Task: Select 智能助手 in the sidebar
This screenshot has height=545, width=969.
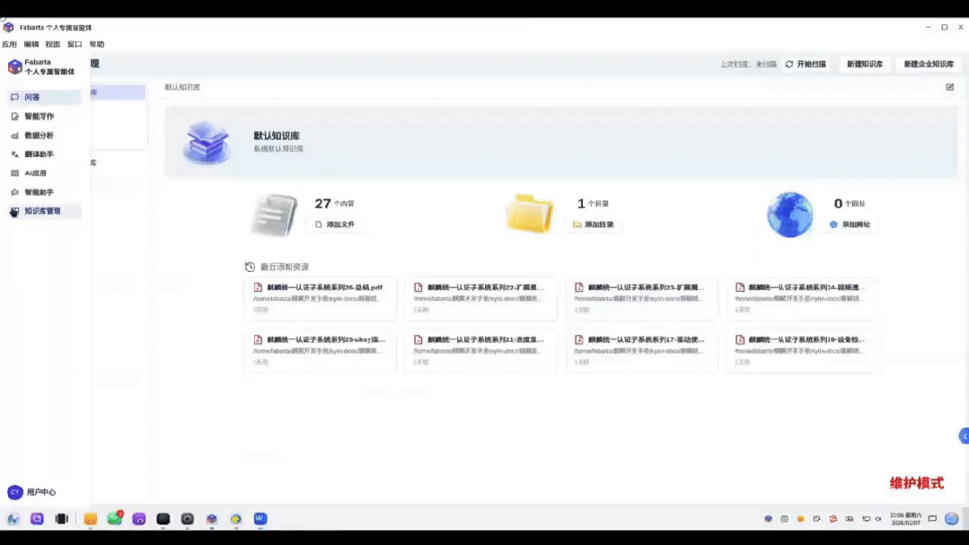Action: coord(39,192)
